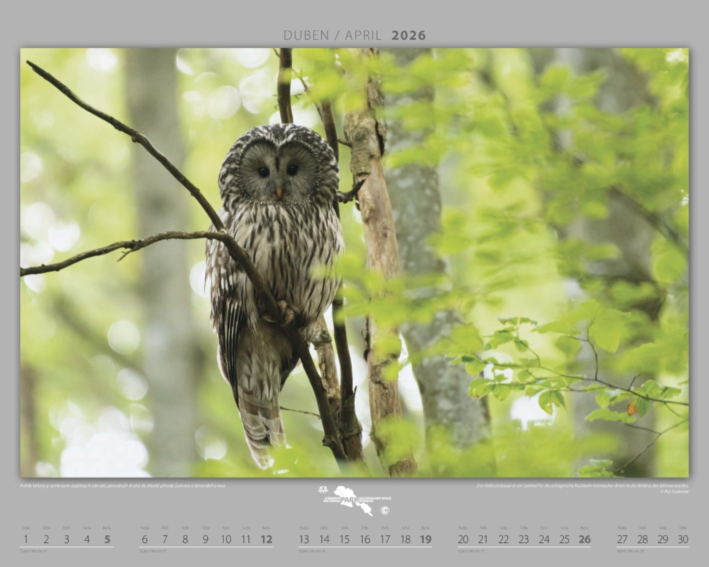Click the DUBEN / APRIL 2026 title
Viewport: 709px width, 567px height.
click(354, 35)
